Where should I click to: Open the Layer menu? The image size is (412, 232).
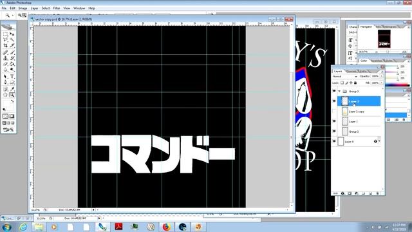pos(34,8)
